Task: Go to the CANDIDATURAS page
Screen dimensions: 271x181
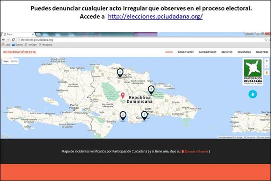Action: 207,52
